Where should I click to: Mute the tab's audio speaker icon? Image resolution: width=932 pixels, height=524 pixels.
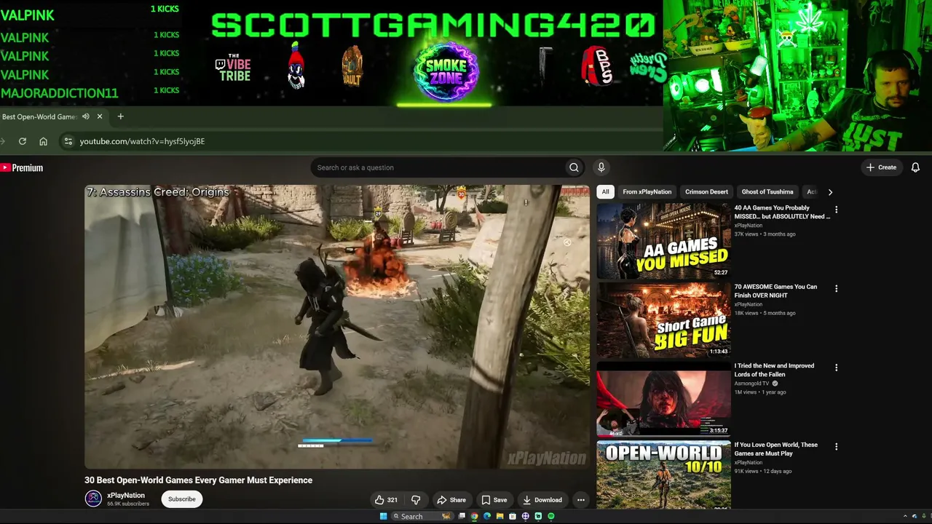tap(86, 116)
